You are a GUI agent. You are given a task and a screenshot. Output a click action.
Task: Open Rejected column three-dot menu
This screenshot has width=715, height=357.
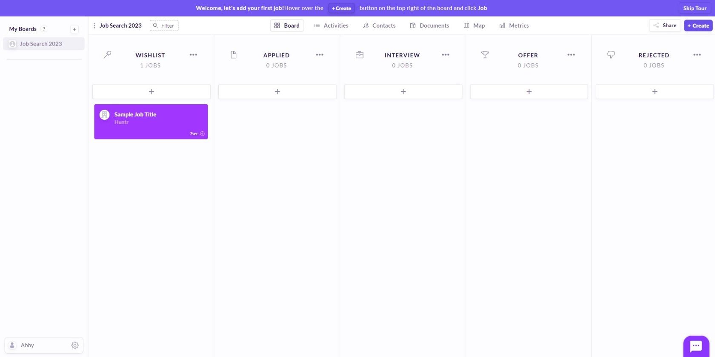(697, 55)
